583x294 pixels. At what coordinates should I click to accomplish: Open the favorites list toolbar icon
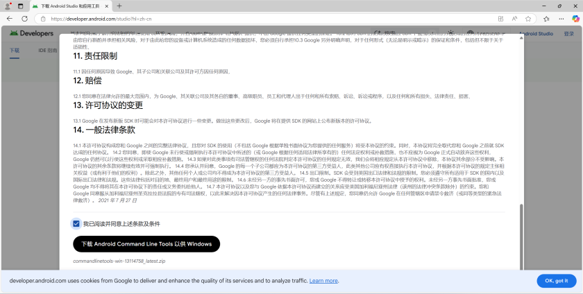pos(546,19)
